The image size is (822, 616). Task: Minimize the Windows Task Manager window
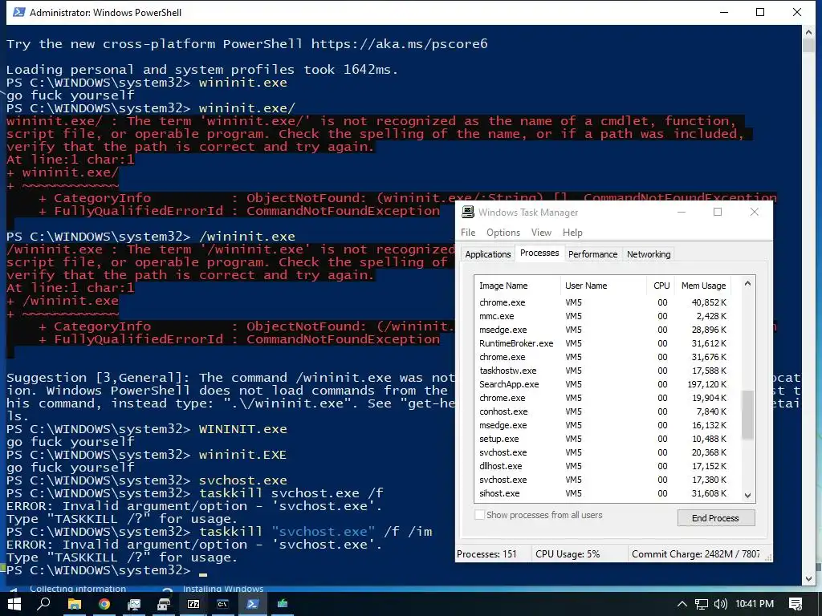(x=682, y=212)
